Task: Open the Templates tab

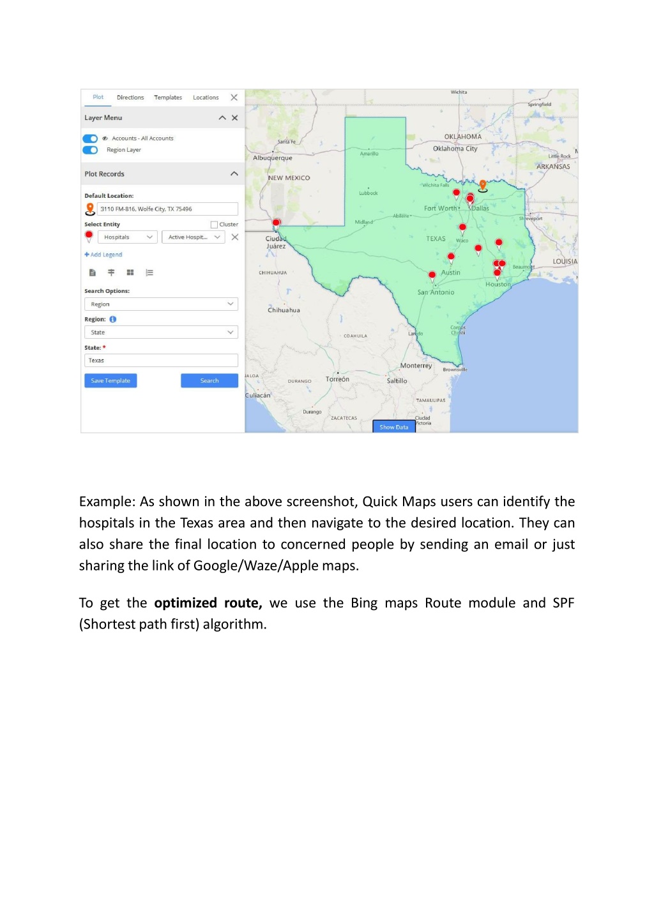Action: click(168, 98)
